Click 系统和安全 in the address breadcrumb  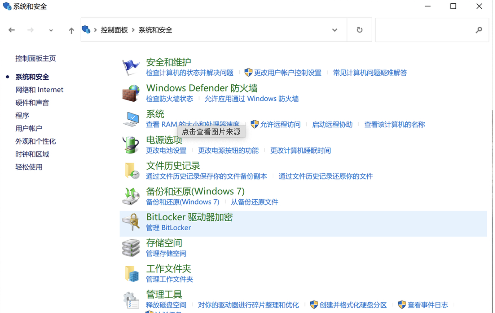[155, 30]
